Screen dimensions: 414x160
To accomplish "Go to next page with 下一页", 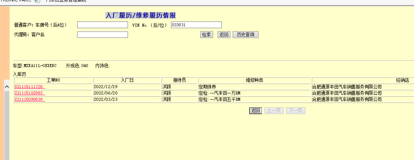I will pyautogui.click(x=296, y=110).
